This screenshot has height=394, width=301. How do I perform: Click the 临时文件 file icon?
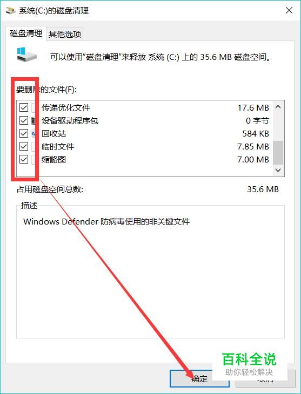tap(35, 146)
